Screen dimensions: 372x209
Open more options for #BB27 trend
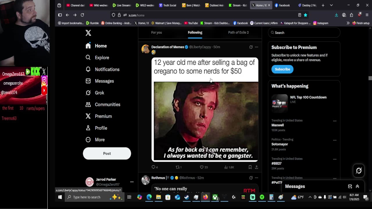click(335, 159)
